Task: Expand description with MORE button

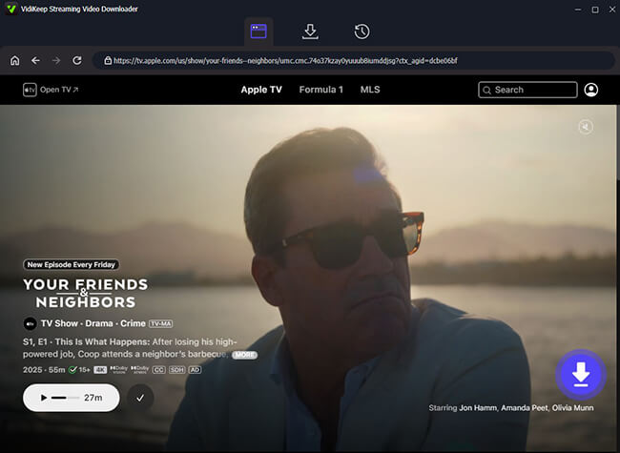Action: point(244,355)
